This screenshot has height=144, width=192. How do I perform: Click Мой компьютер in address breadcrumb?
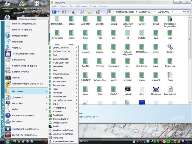125,12
